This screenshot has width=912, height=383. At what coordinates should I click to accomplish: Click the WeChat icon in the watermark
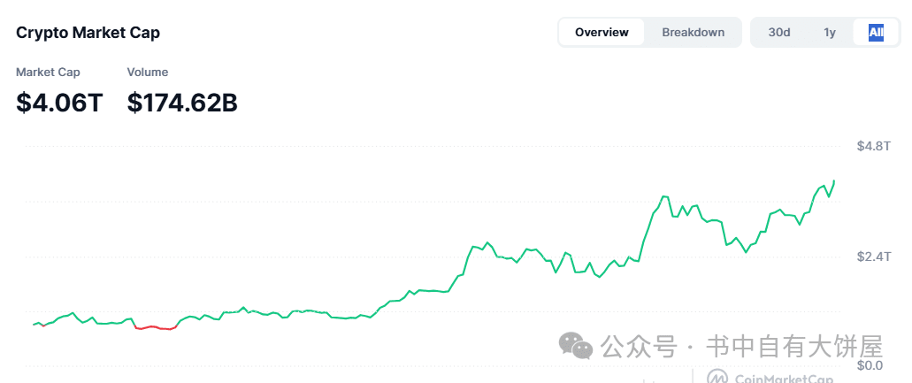576,346
